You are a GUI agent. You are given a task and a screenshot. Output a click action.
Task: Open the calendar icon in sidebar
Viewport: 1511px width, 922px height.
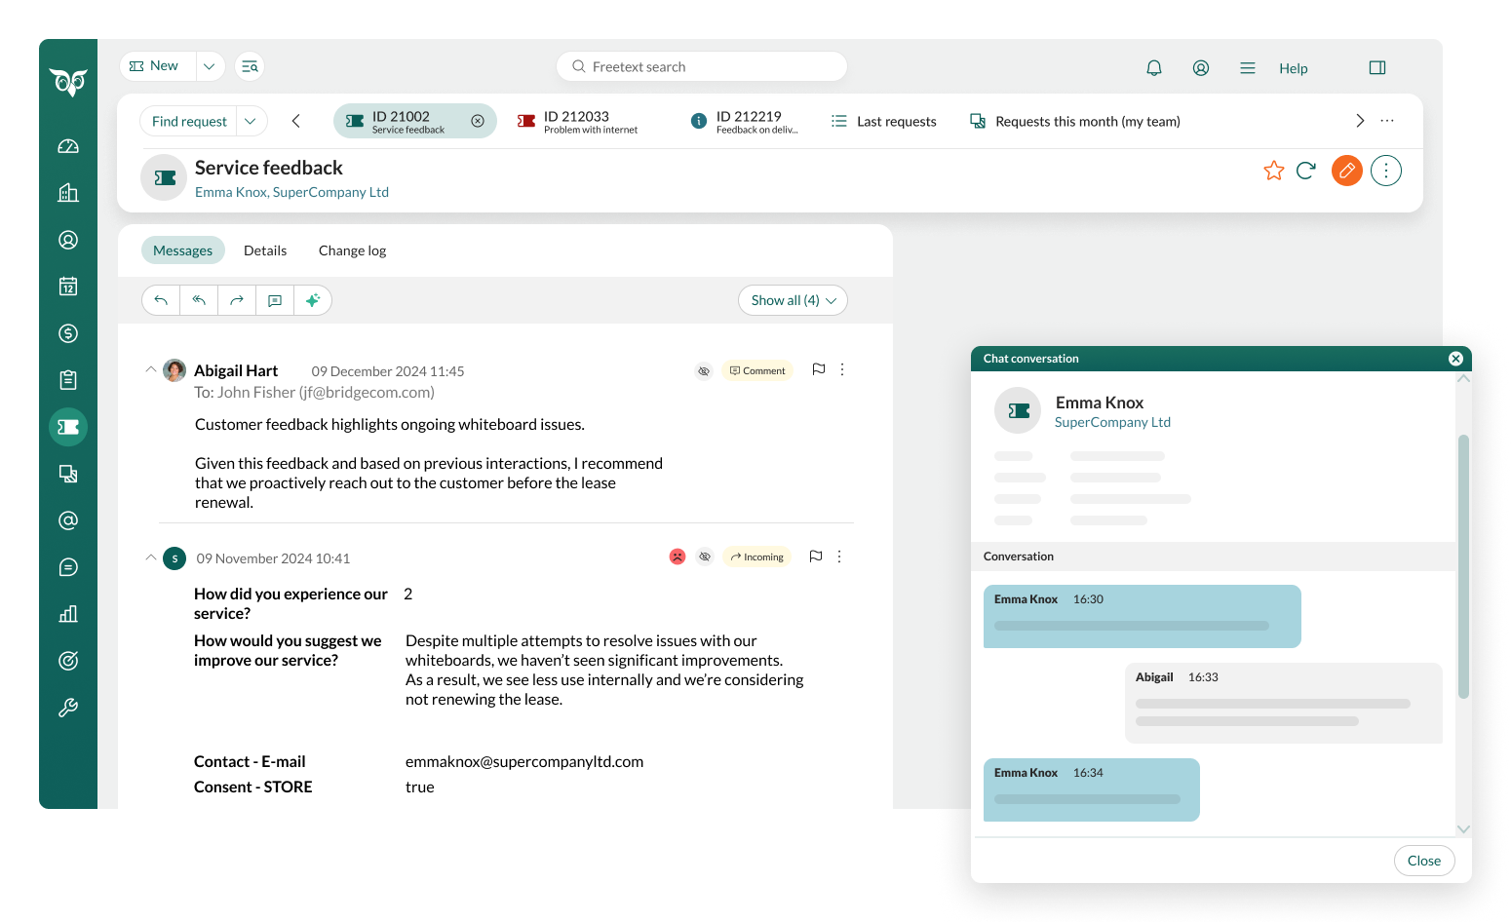pos(68,287)
